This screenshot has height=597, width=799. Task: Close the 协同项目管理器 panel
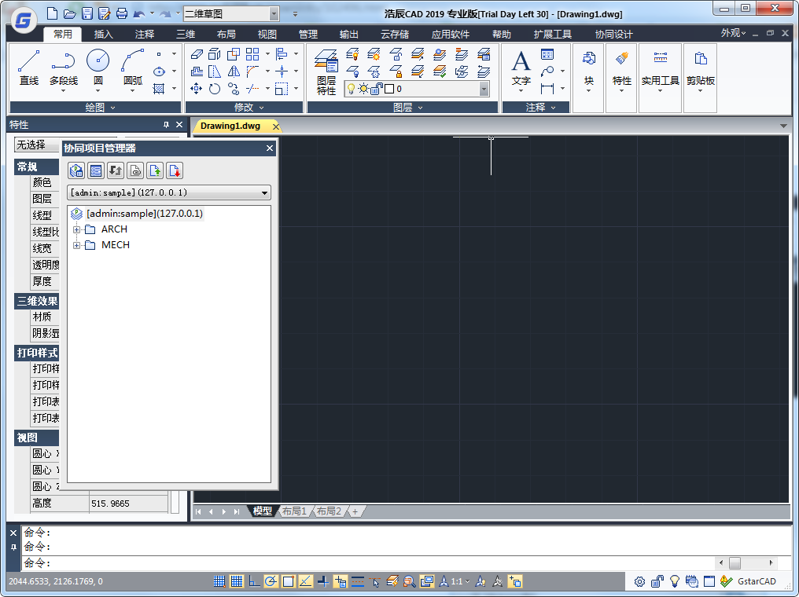pyautogui.click(x=270, y=148)
